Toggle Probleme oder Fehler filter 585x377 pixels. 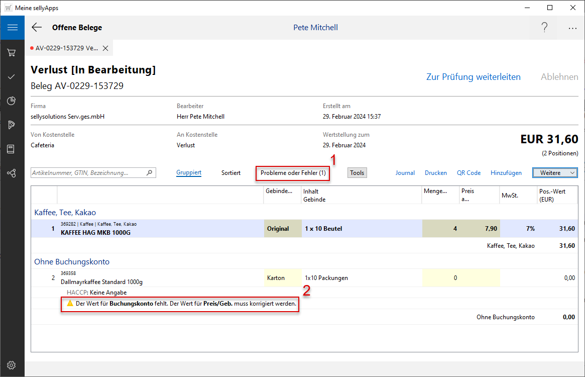point(293,173)
